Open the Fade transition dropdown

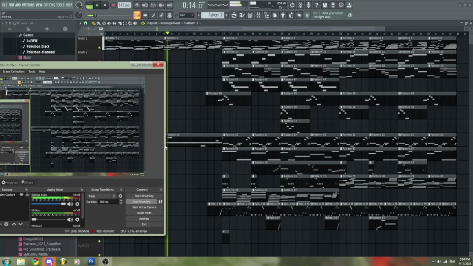coord(102,196)
